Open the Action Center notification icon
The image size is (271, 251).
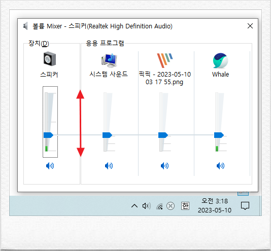245,206
